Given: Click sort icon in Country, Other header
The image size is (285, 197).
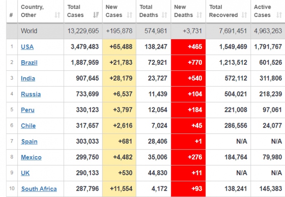Looking at the screenshot, I should pos(56,15).
